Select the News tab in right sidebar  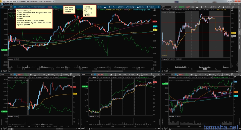(239, 47)
